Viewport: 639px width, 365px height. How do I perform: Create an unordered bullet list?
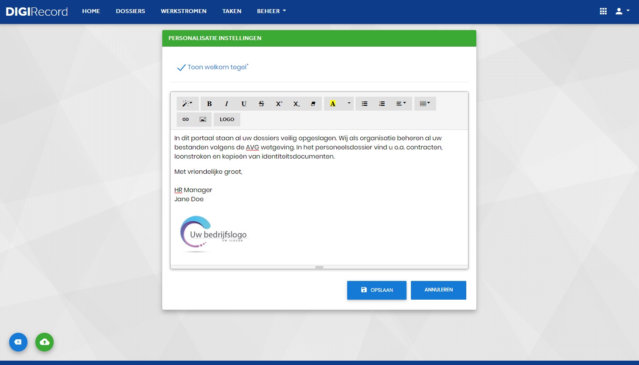tap(365, 104)
